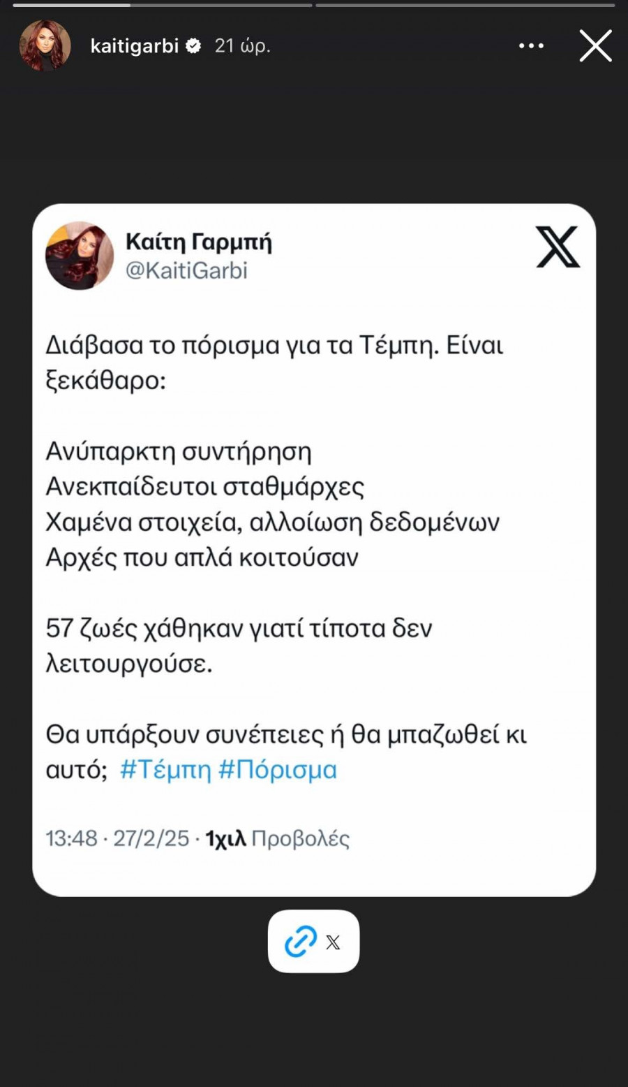Click the 21 ώρ. story timestamp

[x=242, y=46]
